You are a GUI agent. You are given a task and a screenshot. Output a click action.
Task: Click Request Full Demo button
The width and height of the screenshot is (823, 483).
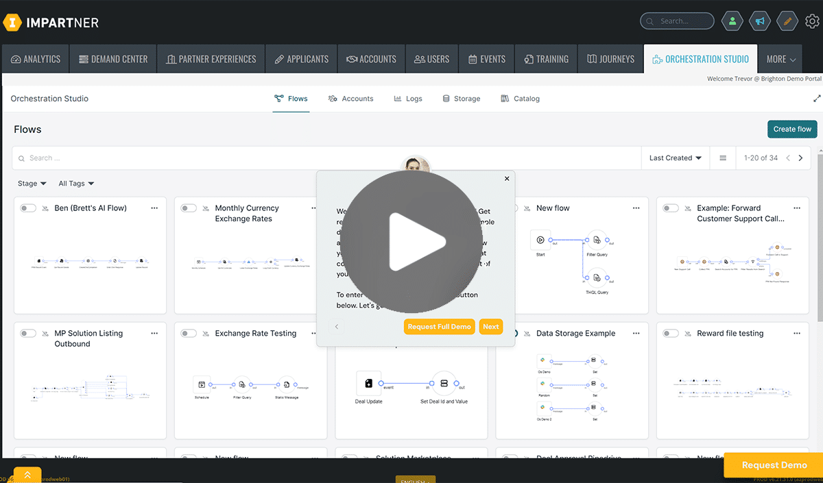(440, 327)
